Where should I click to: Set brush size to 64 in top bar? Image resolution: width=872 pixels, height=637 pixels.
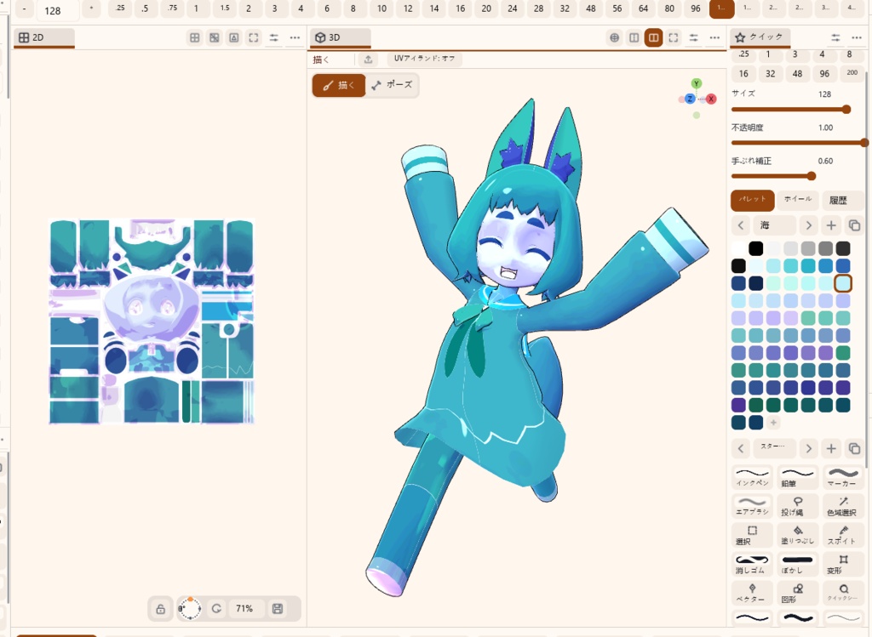(x=643, y=9)
